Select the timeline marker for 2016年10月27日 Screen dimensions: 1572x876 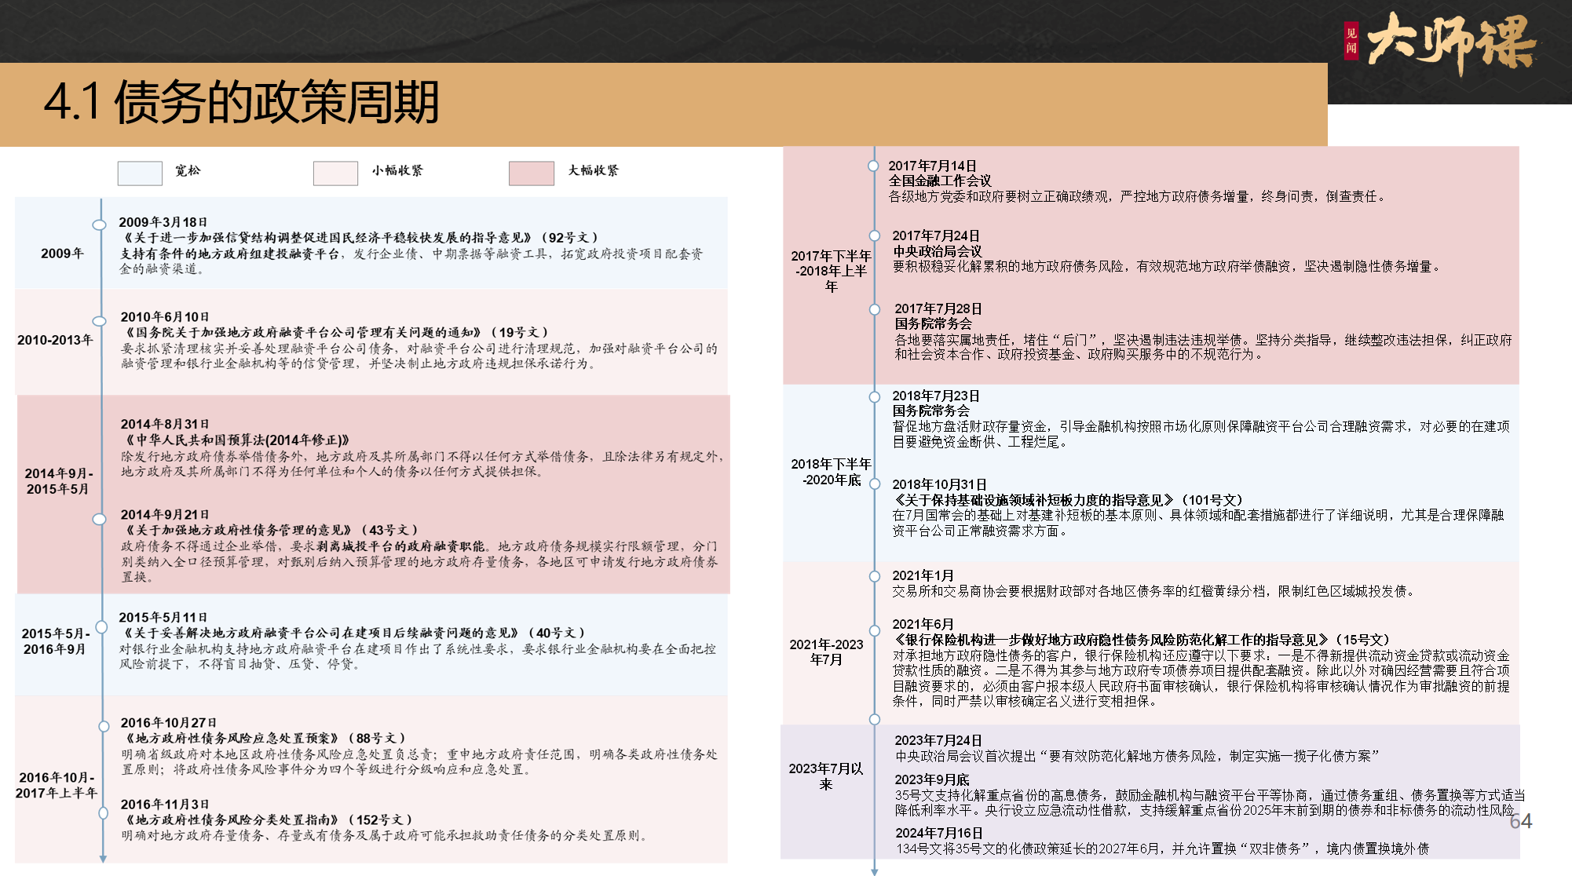coord(103,727)
